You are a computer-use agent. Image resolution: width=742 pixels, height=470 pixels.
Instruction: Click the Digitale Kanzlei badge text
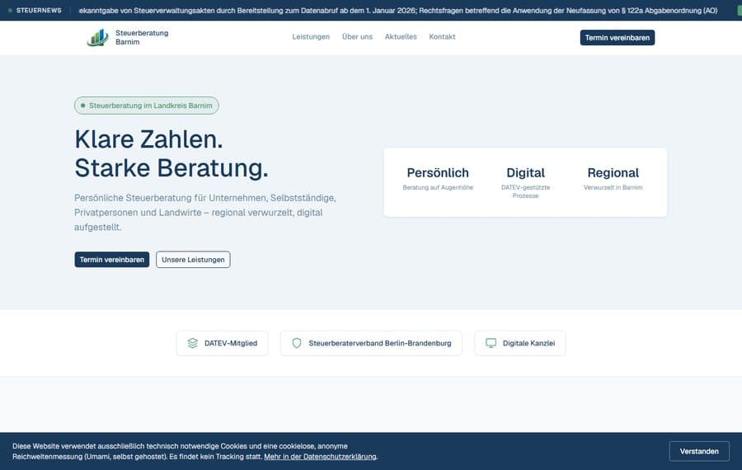528,343
